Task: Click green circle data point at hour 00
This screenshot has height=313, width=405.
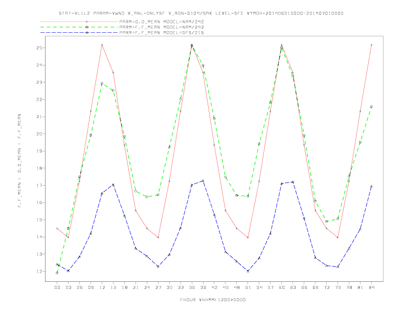Action: (57, 273)
